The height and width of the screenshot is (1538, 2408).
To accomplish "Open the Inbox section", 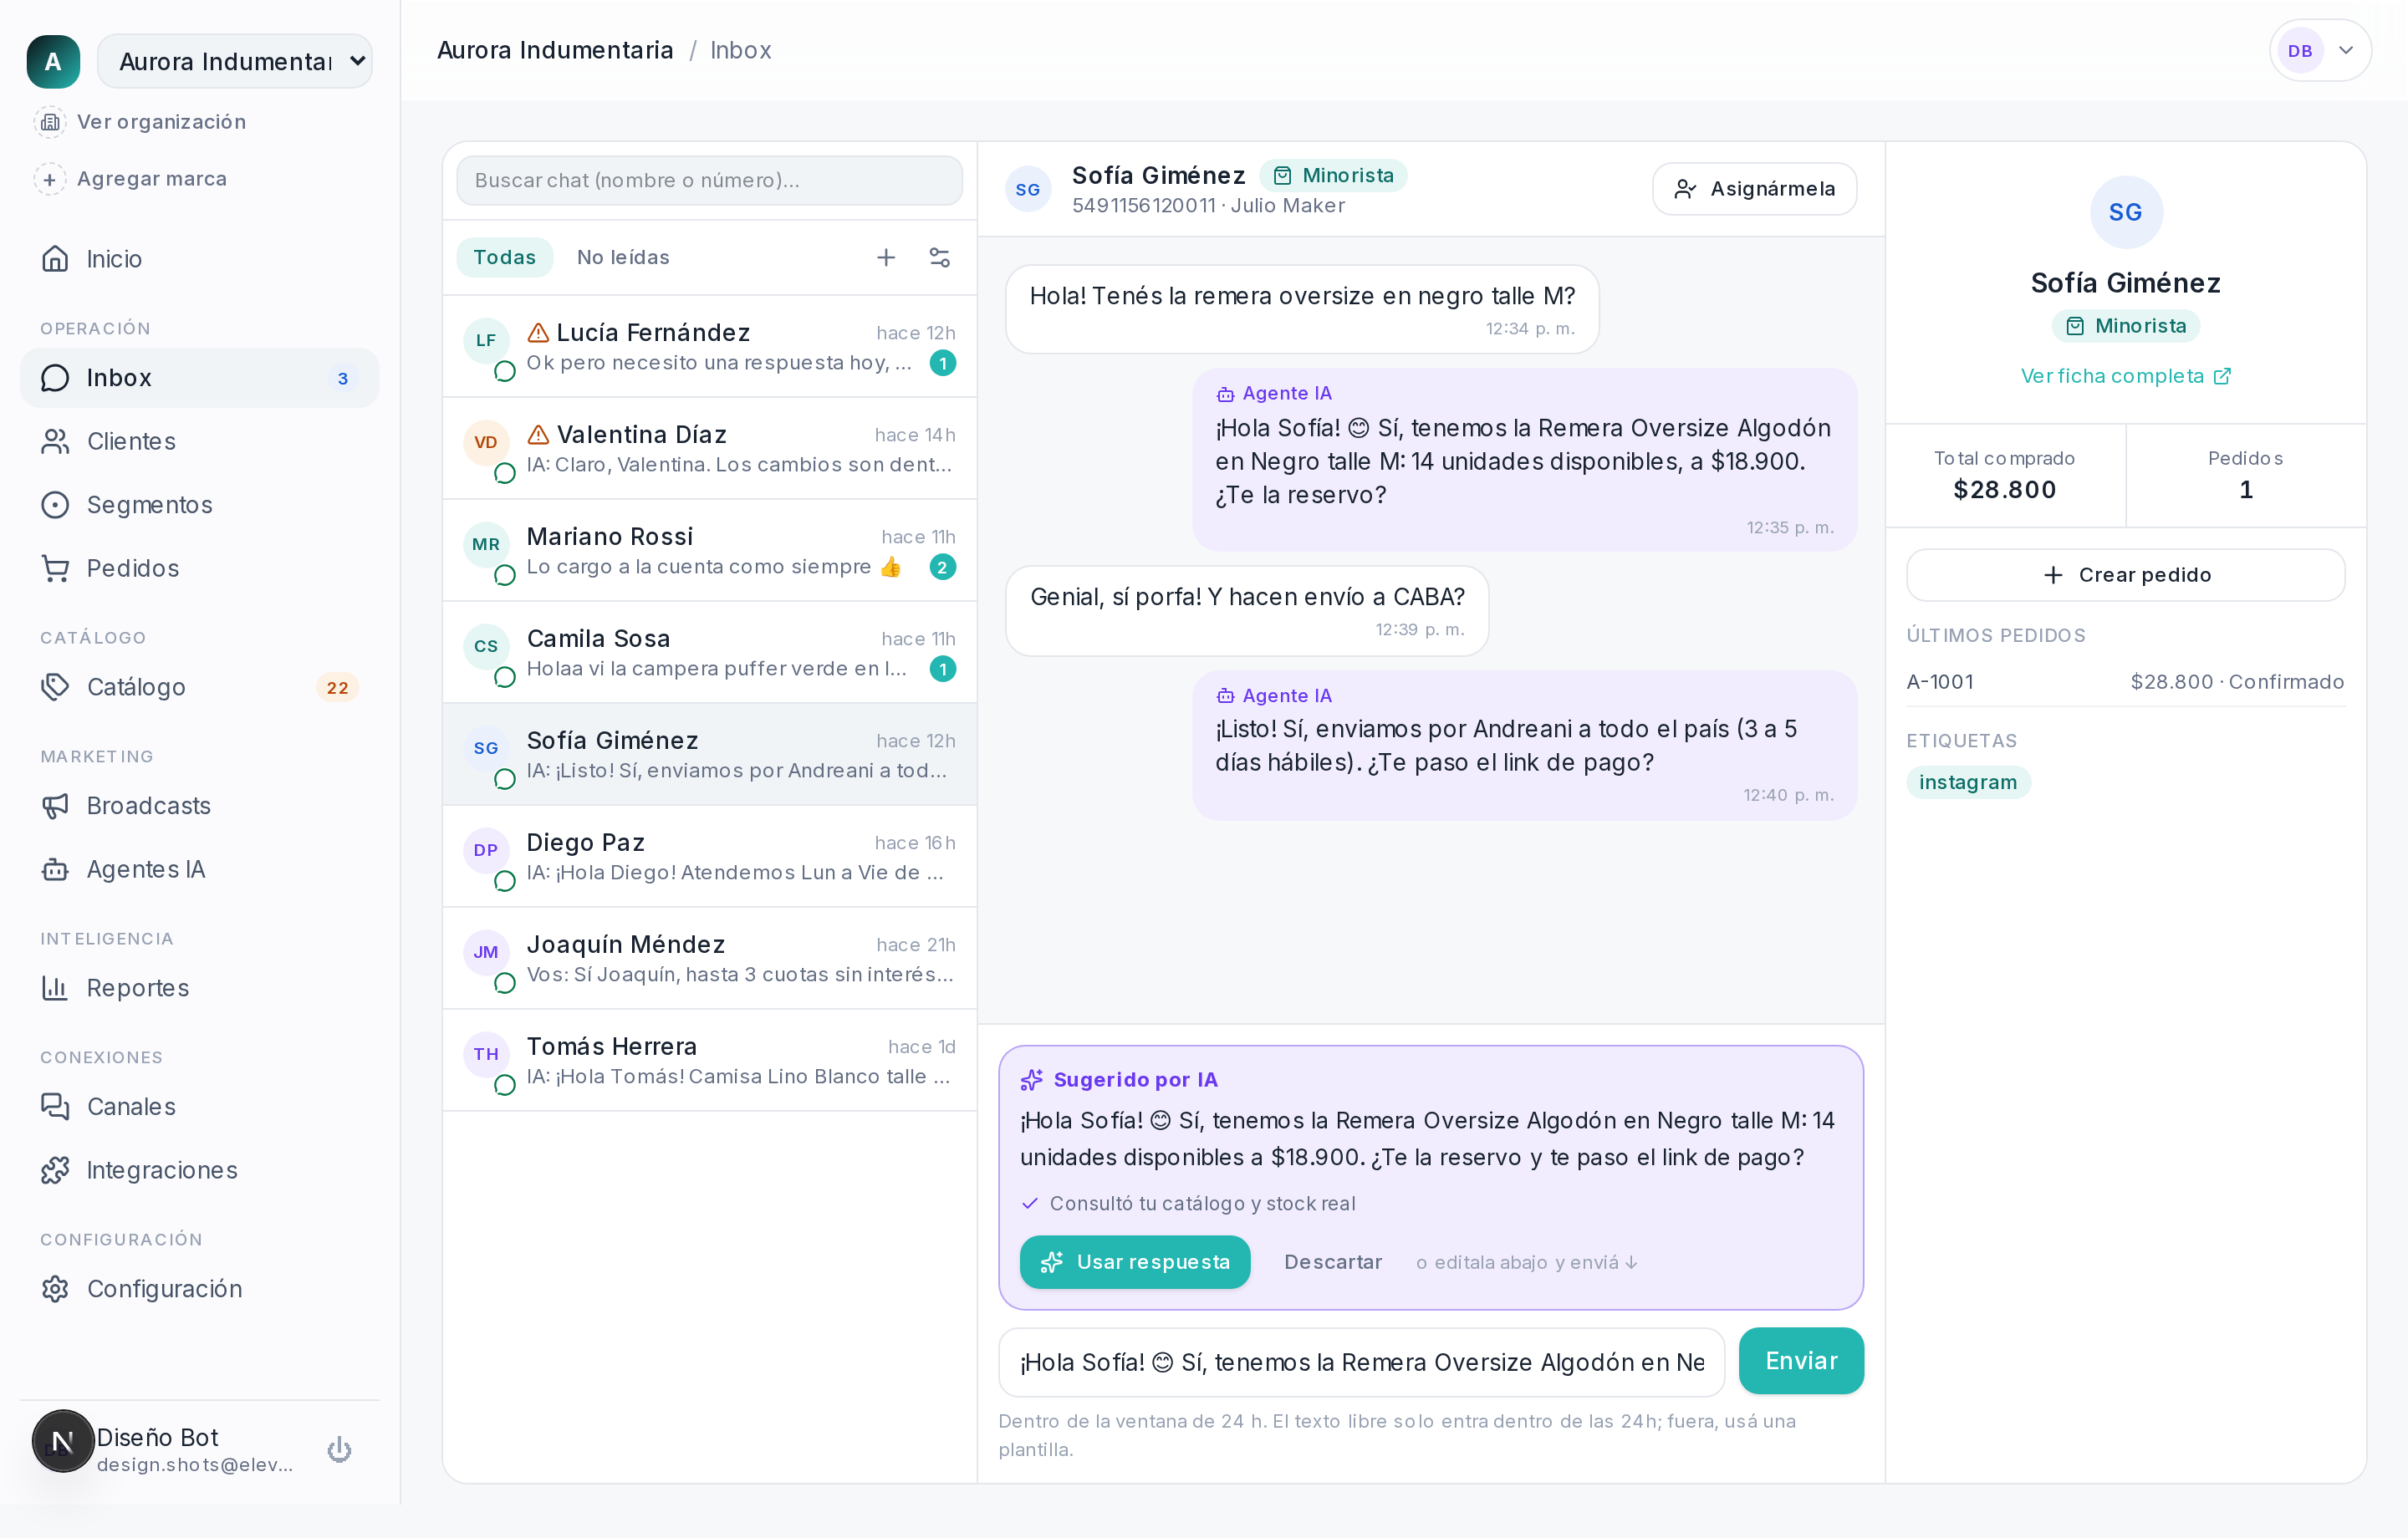I will coord(199,378).
